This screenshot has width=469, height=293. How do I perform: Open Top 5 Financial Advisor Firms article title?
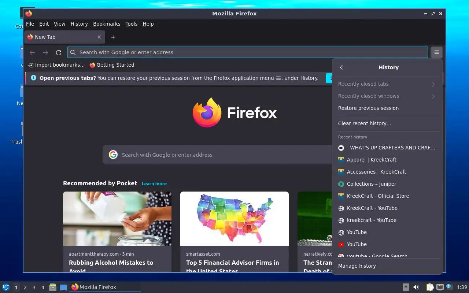coord(233,267)
